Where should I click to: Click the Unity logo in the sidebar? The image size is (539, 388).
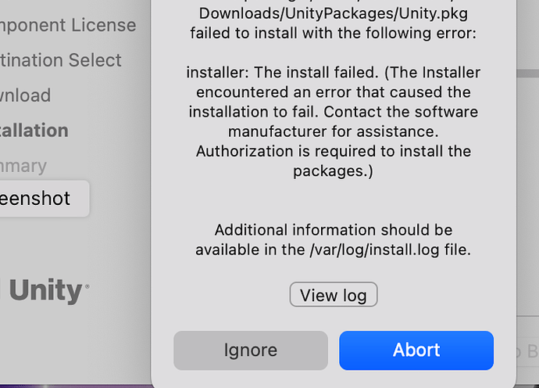47,292
